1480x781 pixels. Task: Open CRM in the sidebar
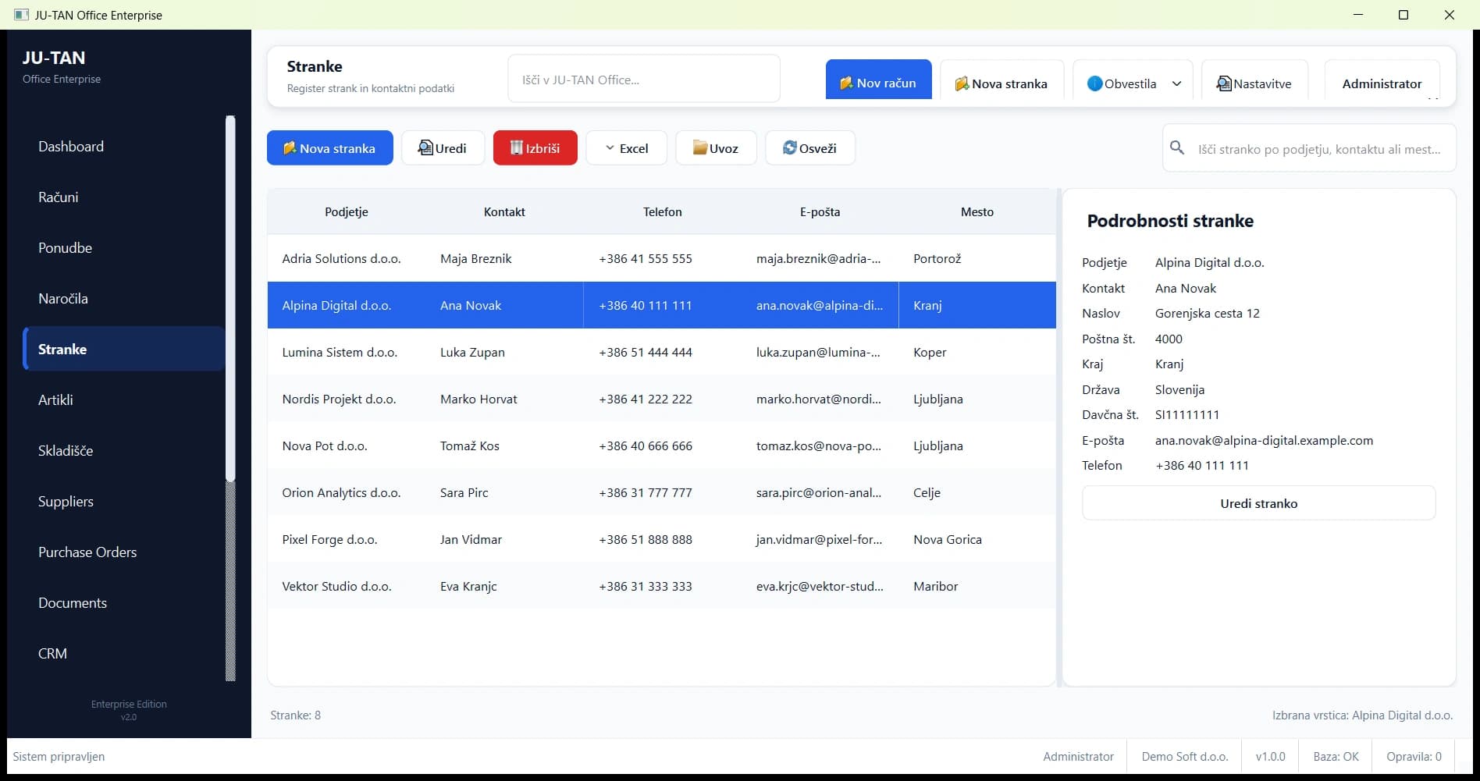tap(125, 653)
